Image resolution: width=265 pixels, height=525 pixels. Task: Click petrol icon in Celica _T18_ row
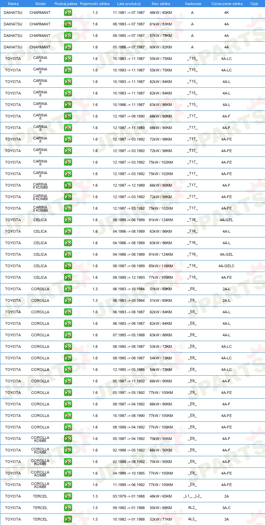68,277
